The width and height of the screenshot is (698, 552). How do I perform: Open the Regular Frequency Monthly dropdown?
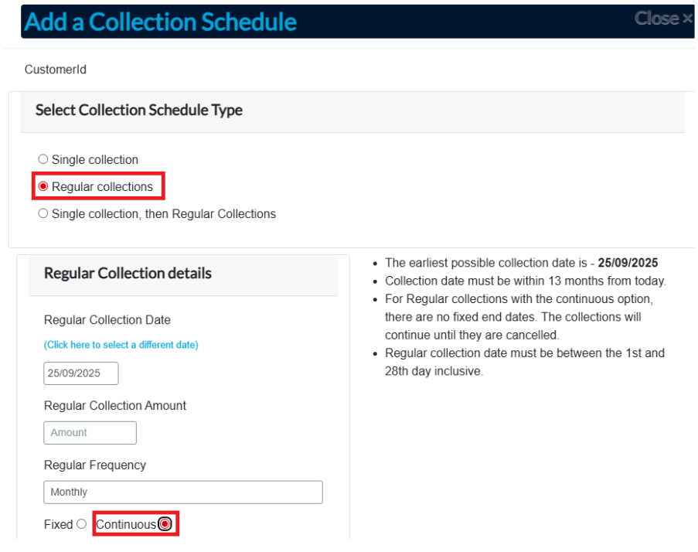[x=183, y=492]
